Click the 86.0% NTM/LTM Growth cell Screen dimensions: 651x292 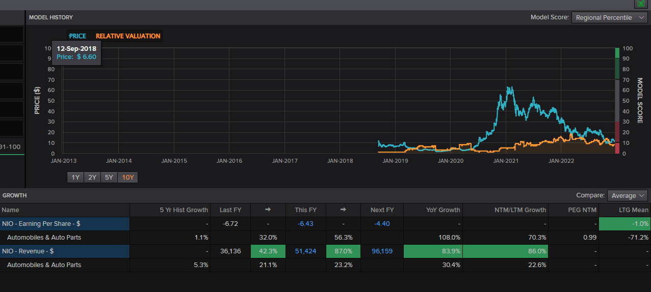(506, 251)
